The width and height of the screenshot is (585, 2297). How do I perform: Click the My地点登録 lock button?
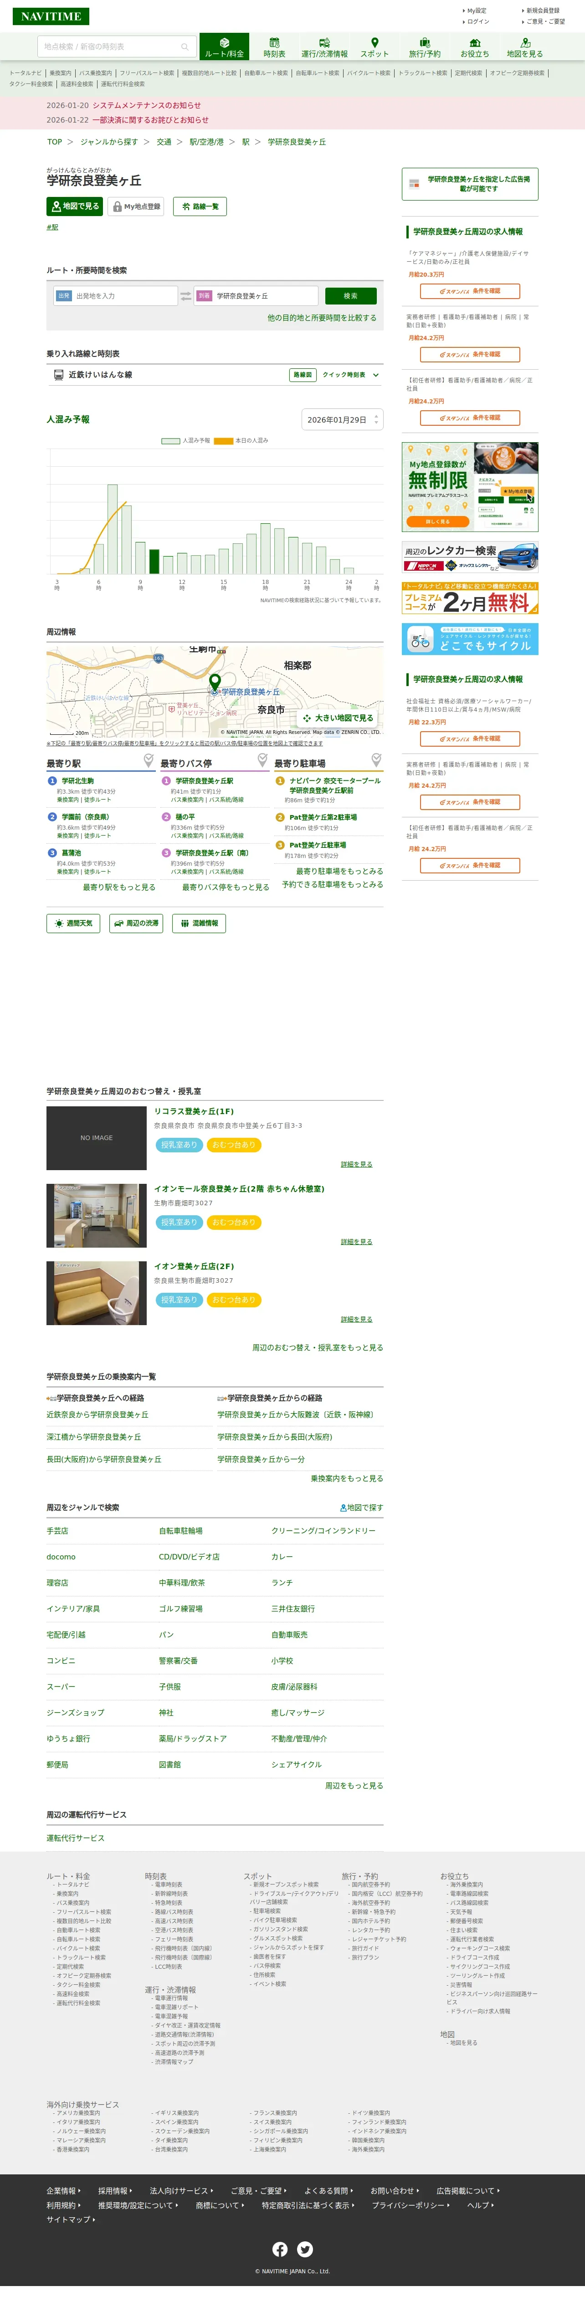136,206
